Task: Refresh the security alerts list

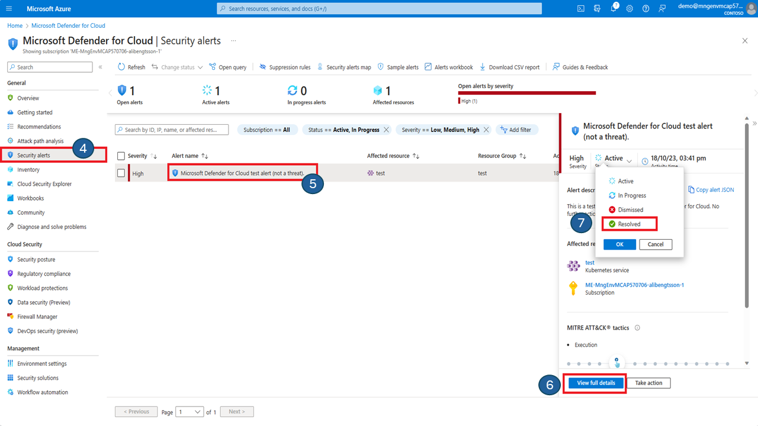Action: tap(131, 67)
